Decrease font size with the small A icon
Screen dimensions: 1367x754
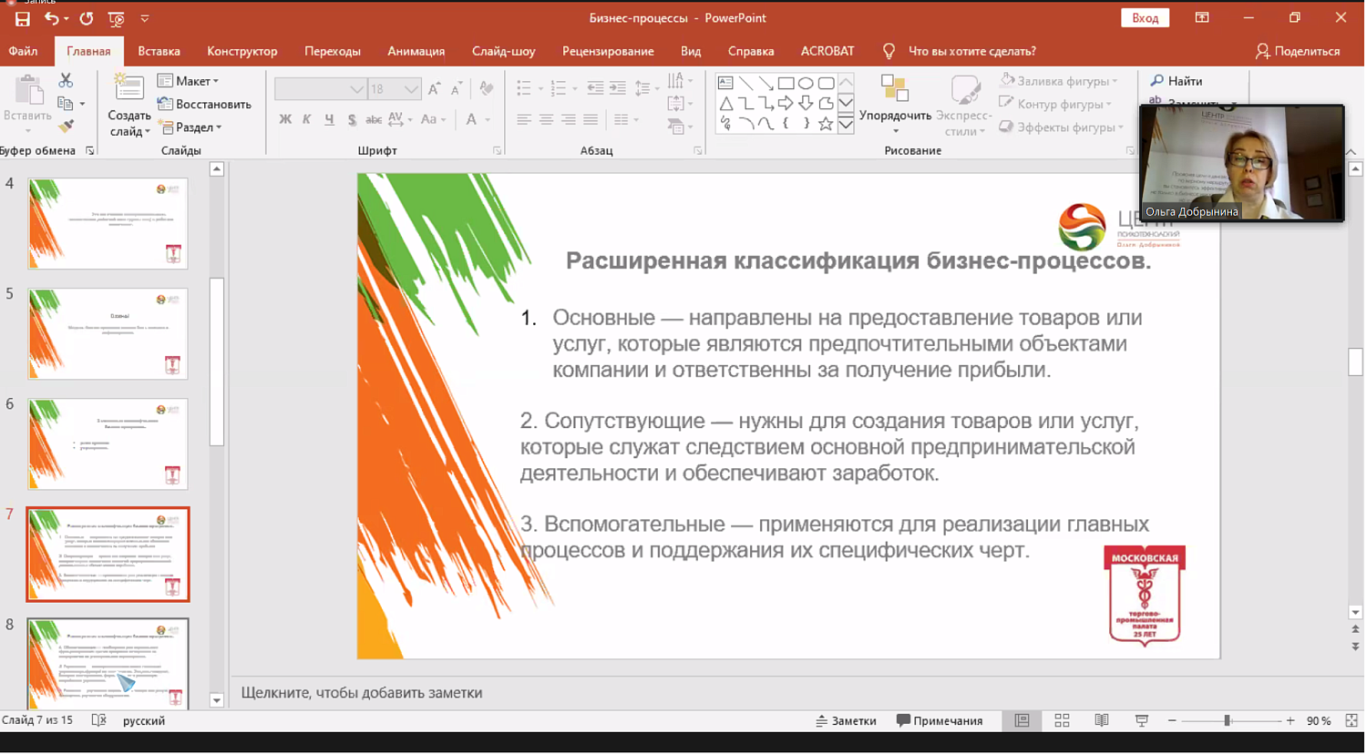click(457, 88)
